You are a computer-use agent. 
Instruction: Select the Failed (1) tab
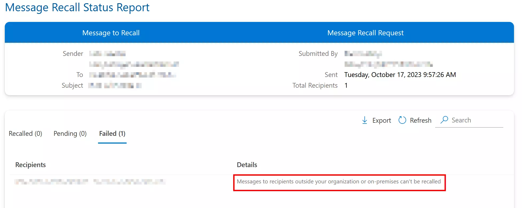pos(112,134)
